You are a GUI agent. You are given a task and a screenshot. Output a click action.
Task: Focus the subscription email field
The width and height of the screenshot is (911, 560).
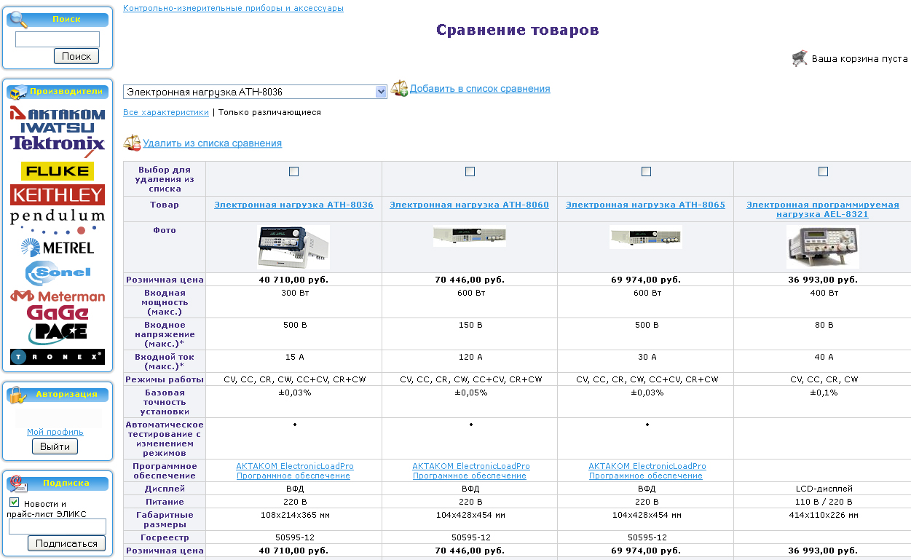coord(58,527)
